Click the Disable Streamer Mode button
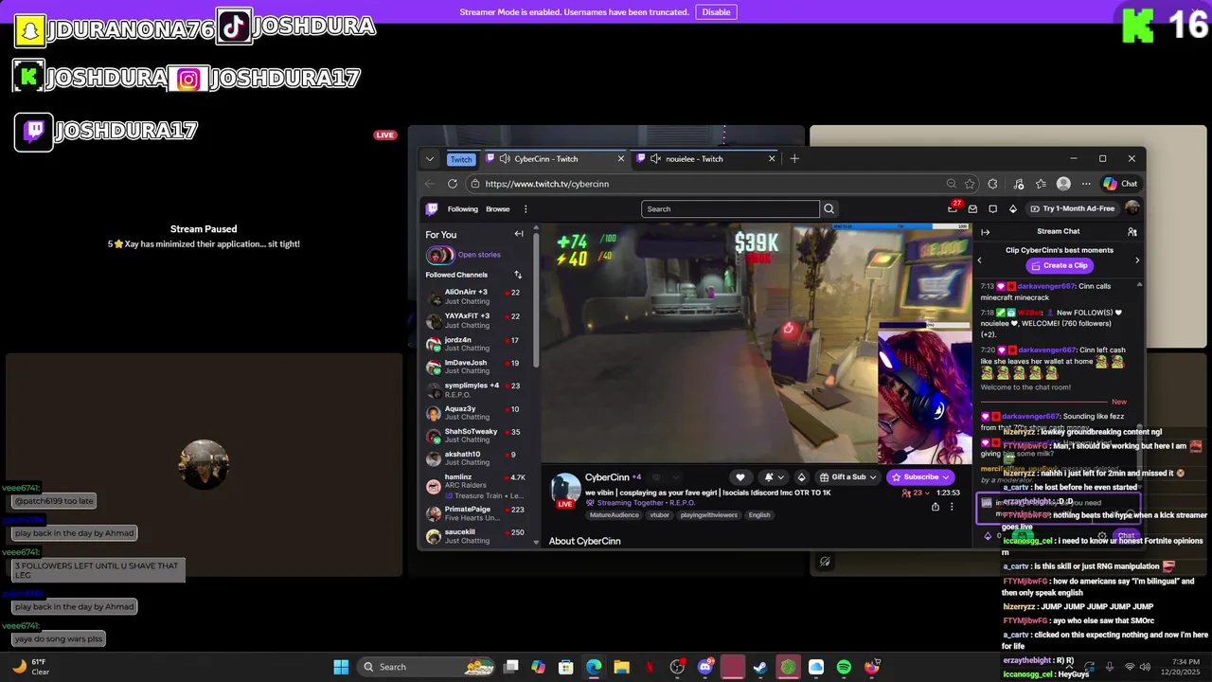Image resolution: width=1212 pixels, height=682 pixels. (716, 12)
